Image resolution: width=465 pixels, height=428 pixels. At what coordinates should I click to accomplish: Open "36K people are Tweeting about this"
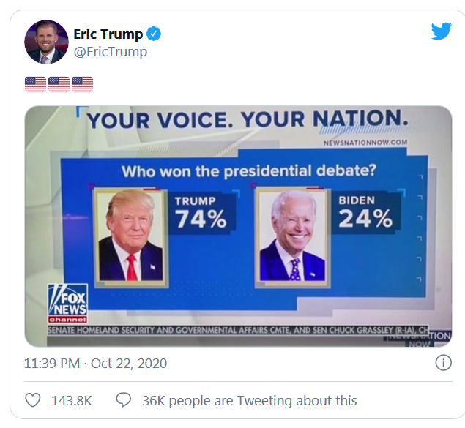249,400
